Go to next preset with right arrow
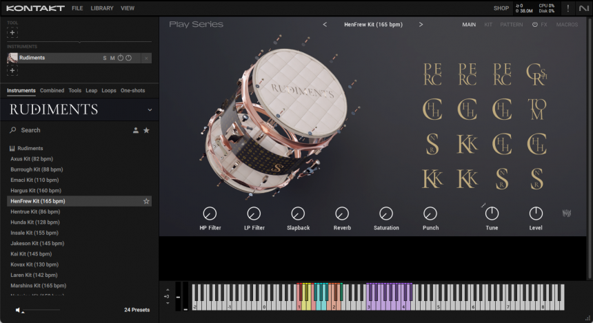593x323 pixels. [x=421, y=25]
